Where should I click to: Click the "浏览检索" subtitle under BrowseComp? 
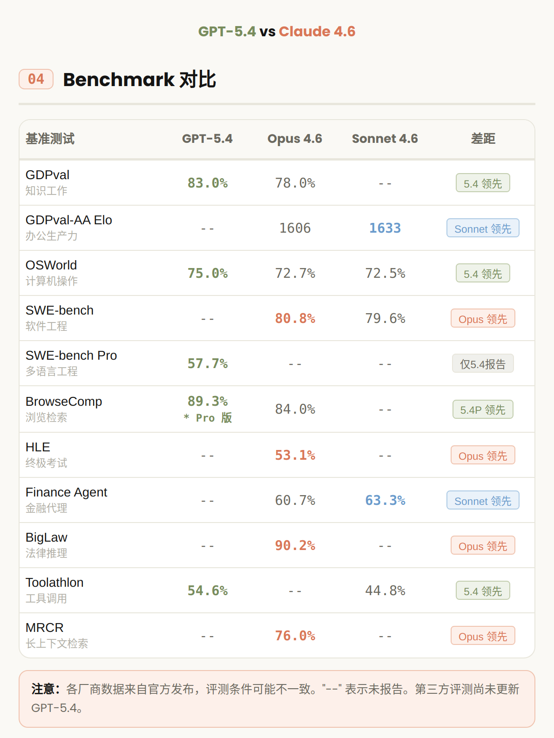(47, 417)
